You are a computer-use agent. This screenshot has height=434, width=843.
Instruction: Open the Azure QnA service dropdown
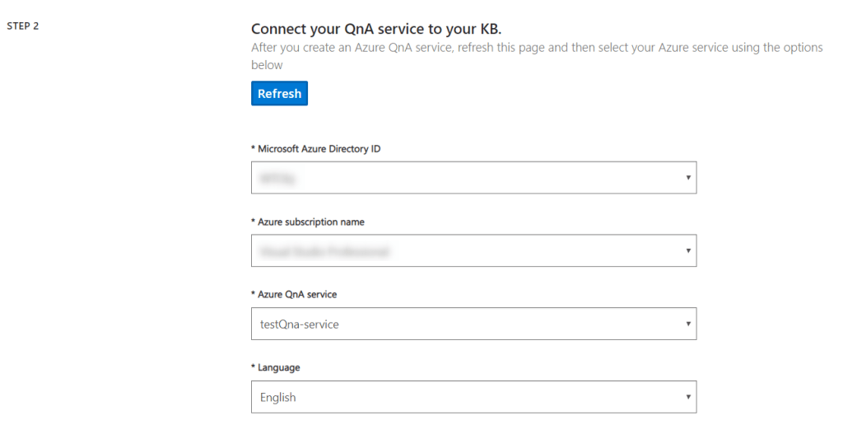pyautogui.click(x=473, y=324)
